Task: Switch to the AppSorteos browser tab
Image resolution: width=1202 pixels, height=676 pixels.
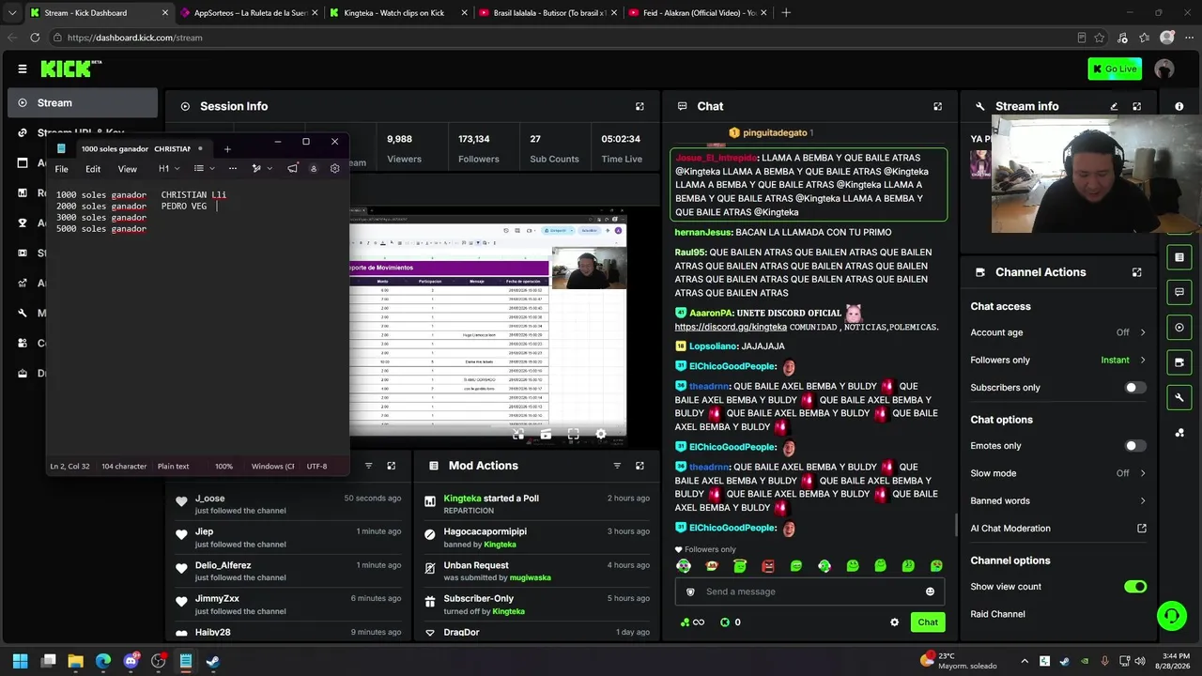Action: 248,13
